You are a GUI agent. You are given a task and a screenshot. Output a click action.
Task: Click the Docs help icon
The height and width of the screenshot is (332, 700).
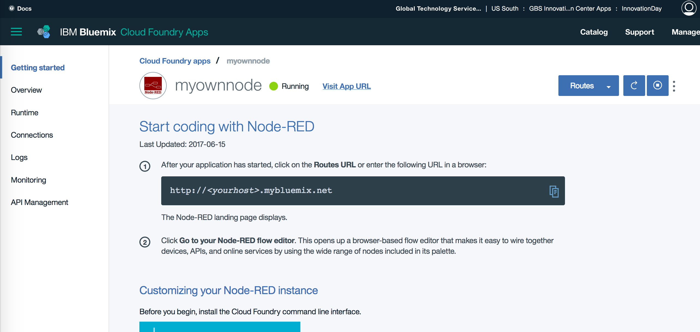tap(12, 8)
